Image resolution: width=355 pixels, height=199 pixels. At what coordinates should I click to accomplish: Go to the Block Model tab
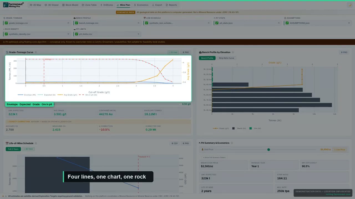70,5
